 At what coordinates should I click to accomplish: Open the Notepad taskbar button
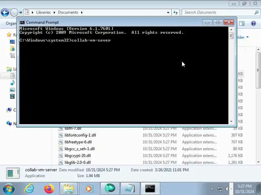click(x=130, y=188)
